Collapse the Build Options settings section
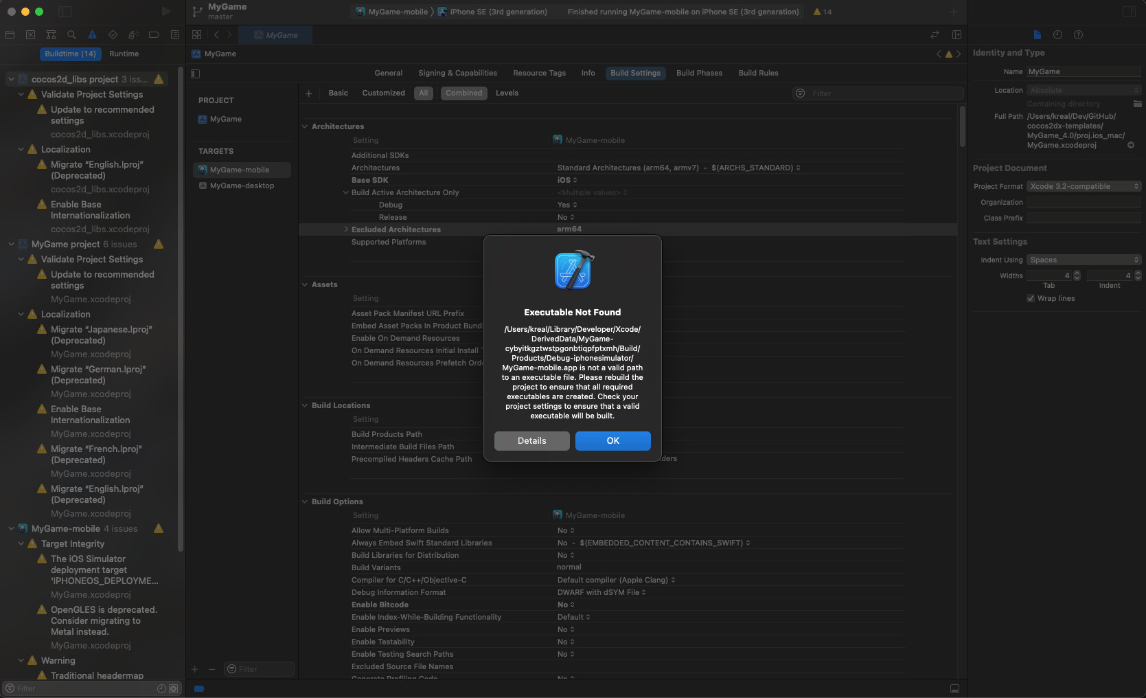This screenshot has width=1146, height=698. 305,502
